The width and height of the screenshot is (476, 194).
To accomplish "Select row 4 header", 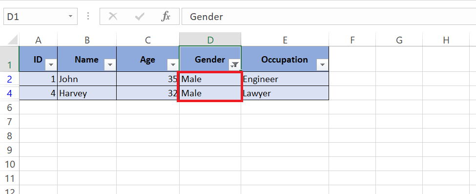I will [9, 93].
